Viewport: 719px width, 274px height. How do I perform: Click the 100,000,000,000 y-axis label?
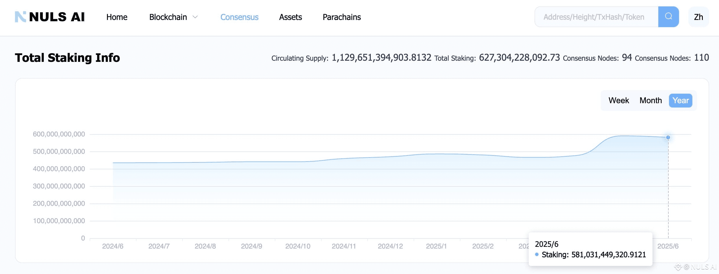(x=59, y=221)
